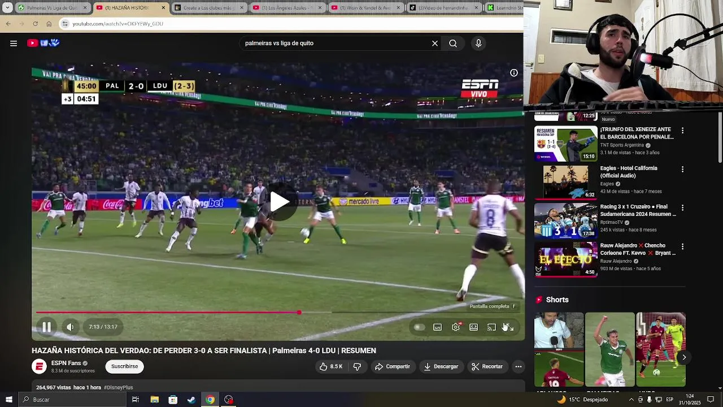Screen dimensions: 723x407
Task: Click the progress bar scrubber dot
Action: coord(299,312)
